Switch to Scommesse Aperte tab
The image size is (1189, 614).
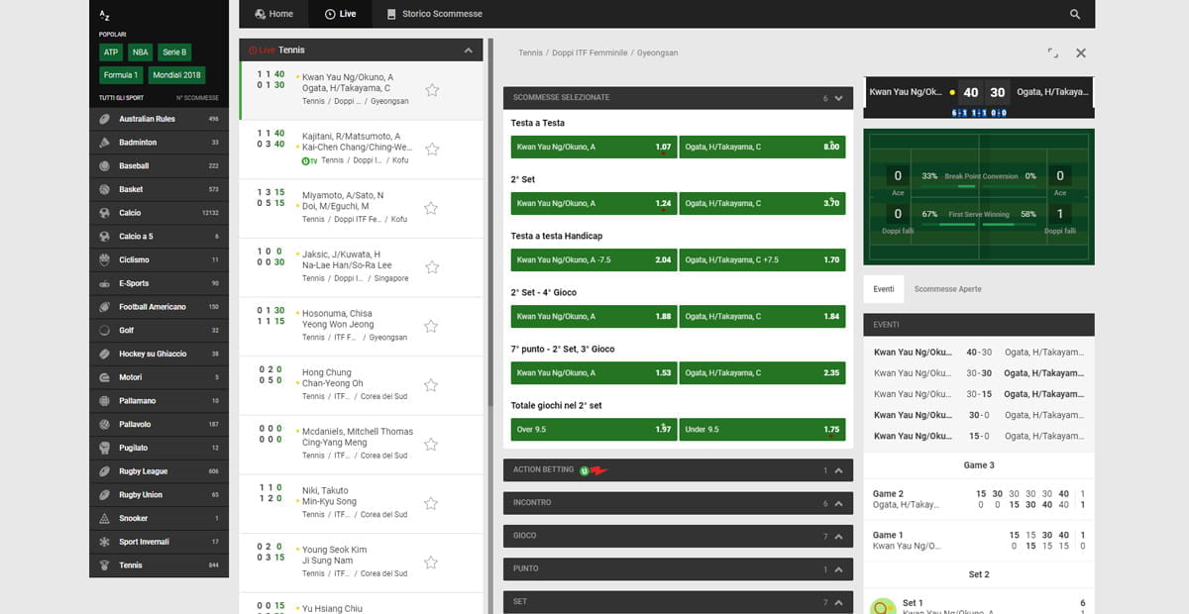[x=947, y=289]
